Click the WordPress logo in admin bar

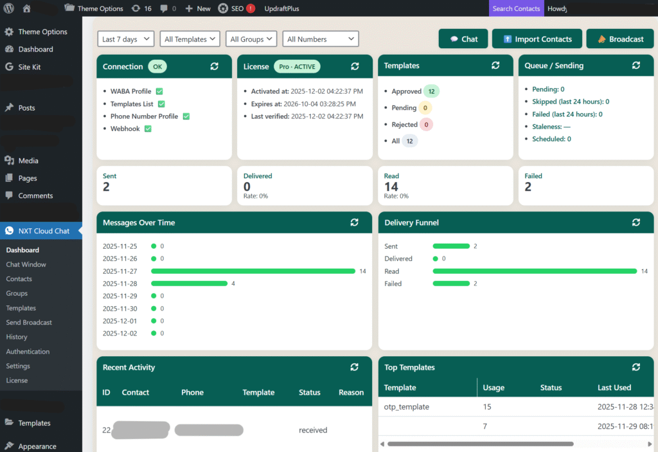(x=8, y=8)
